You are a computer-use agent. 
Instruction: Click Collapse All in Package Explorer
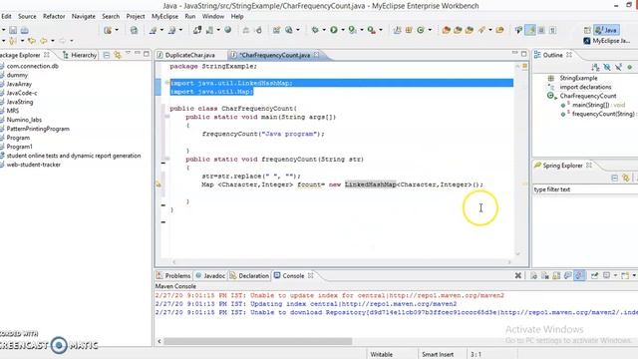click(x=107, y=55)
